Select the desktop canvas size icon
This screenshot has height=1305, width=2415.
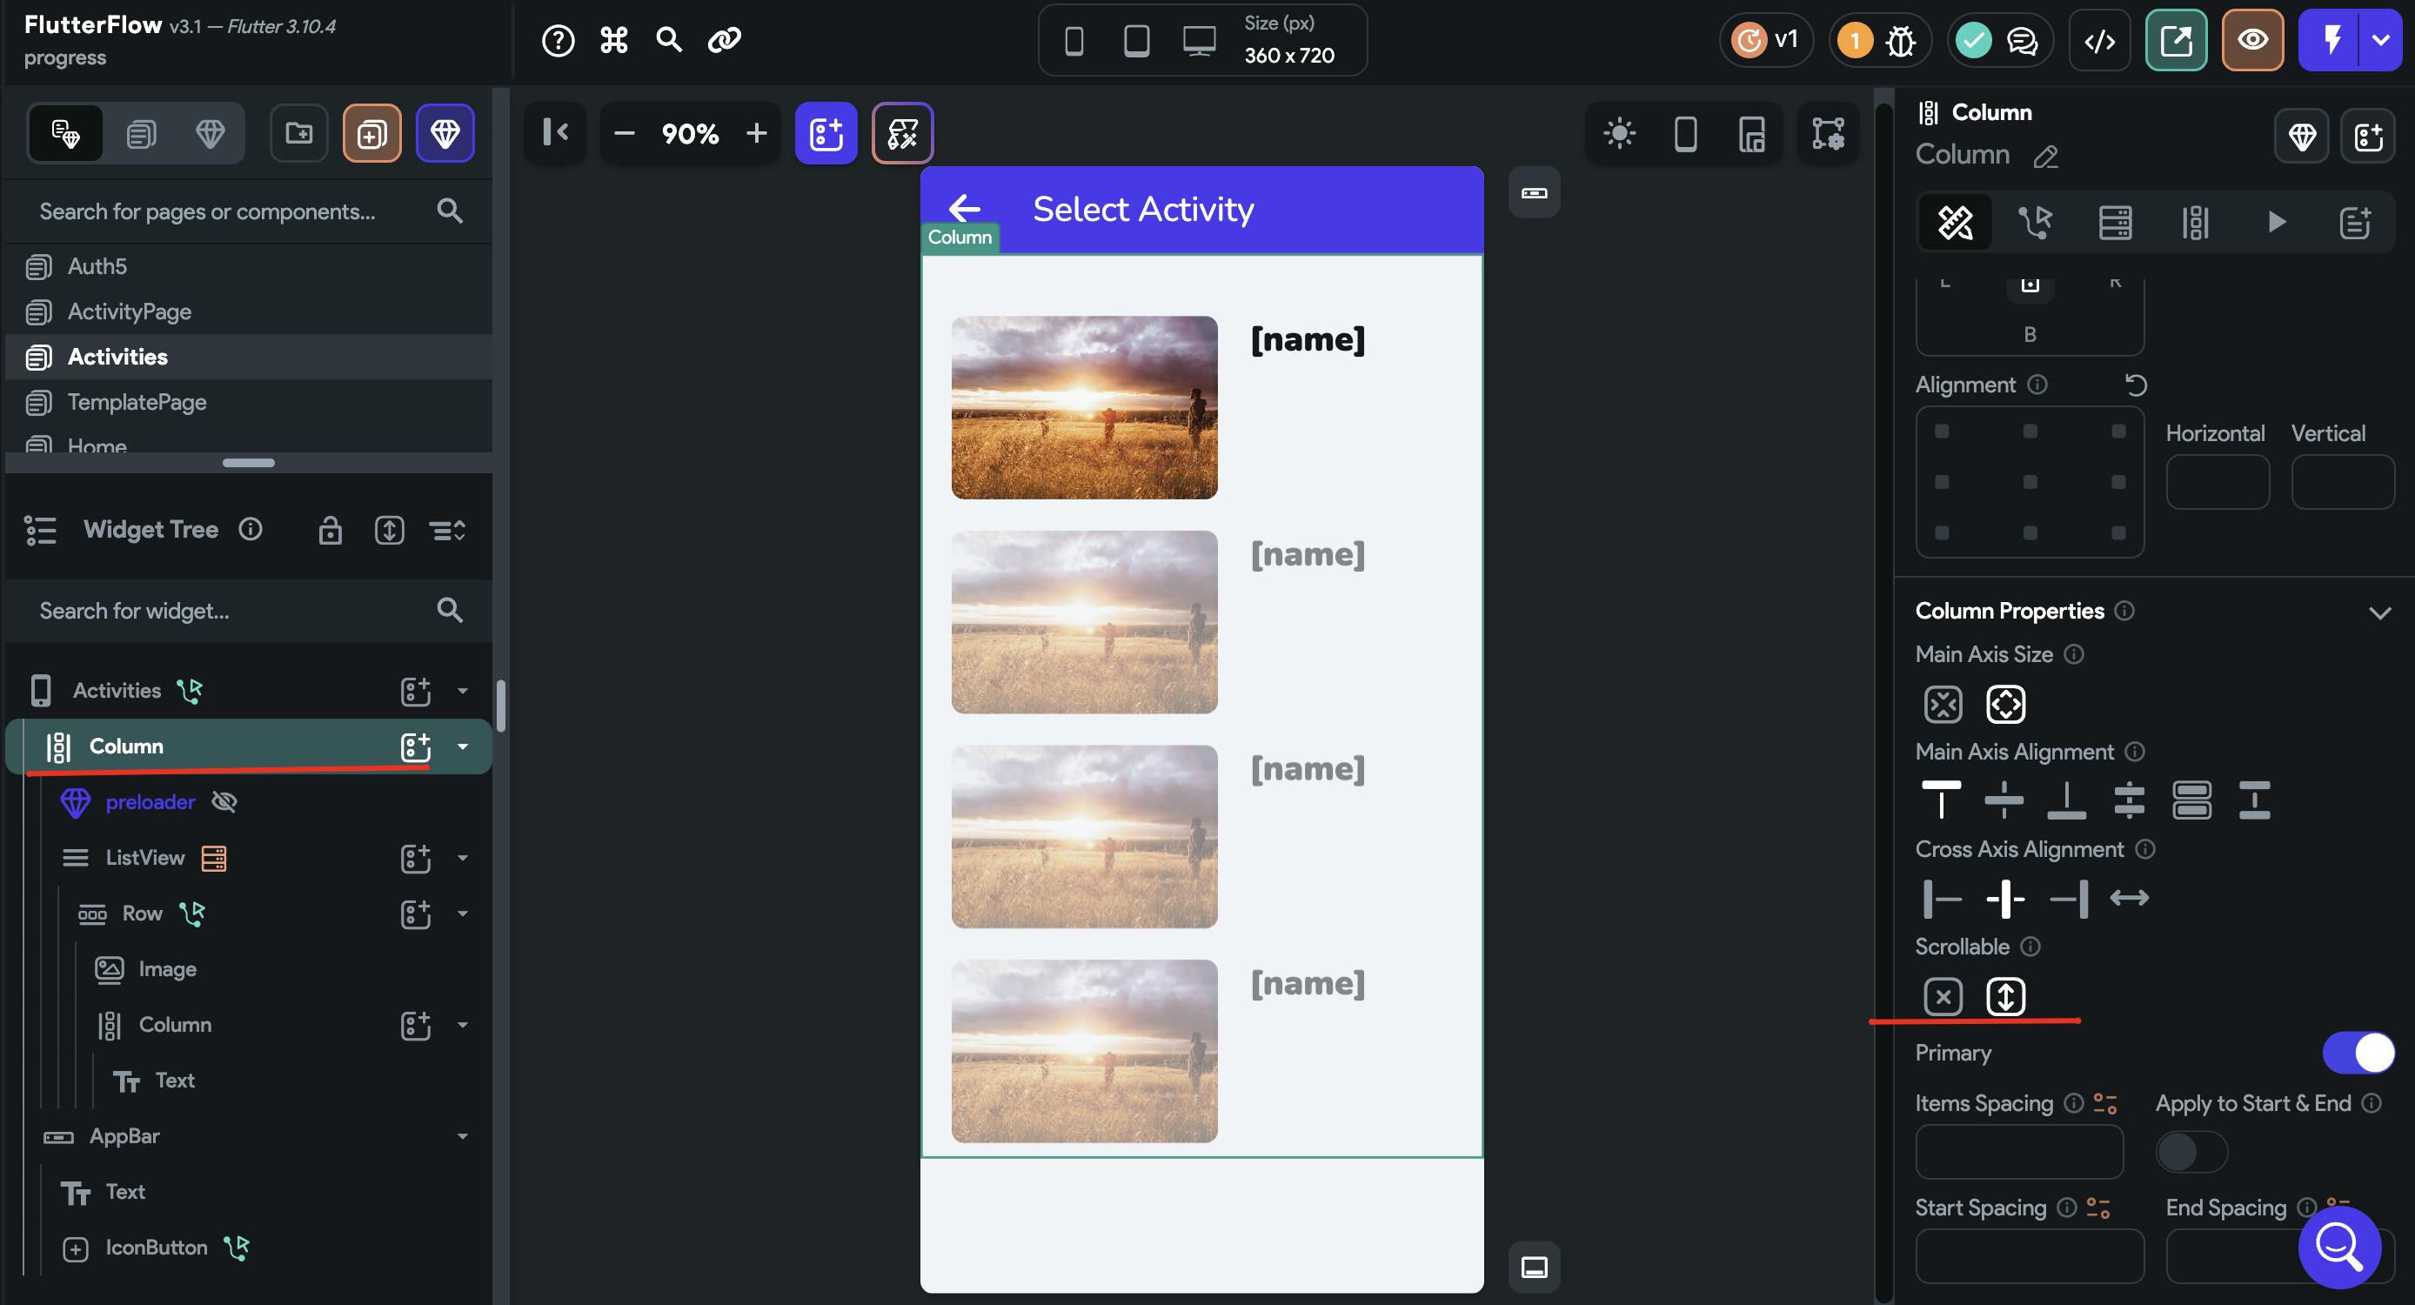tap(1198, 40)
